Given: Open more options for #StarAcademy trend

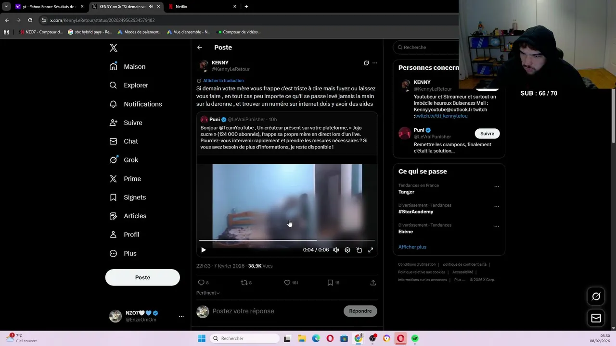Looking at the screenshot, I should coord(497,207).
